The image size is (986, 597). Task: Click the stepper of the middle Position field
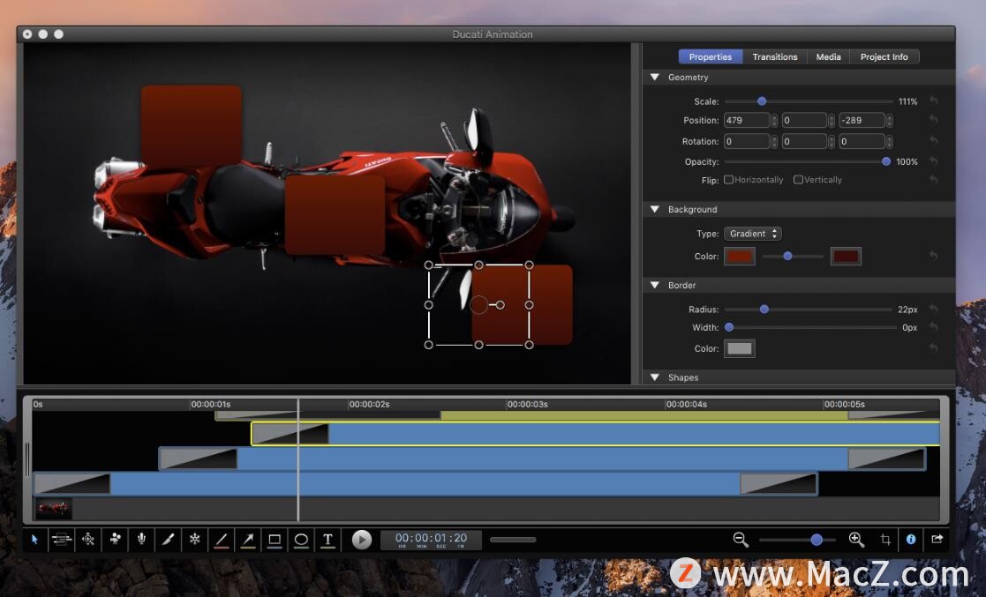click(832, 120)
